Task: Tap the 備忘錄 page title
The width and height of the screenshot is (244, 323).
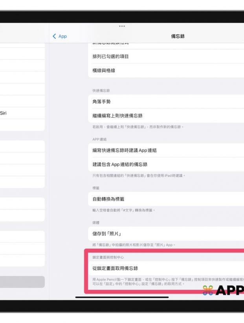Action: tap(178, 36)
